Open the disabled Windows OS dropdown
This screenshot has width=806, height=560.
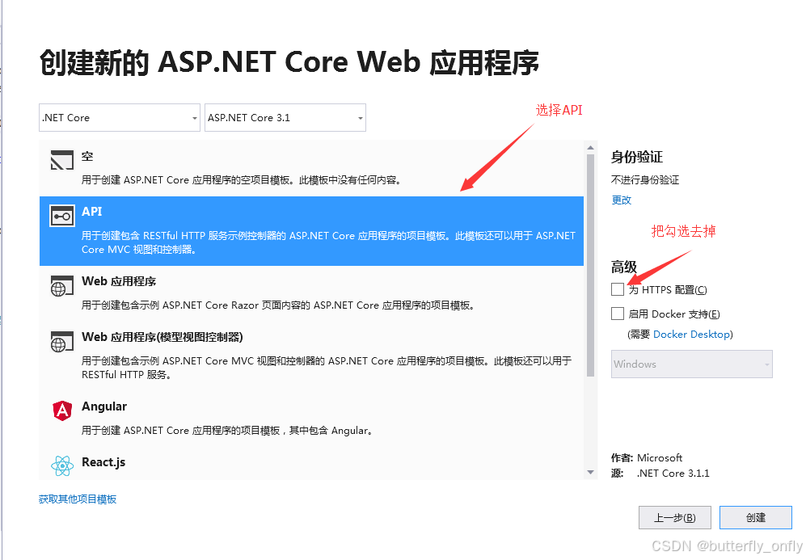click(x=691, y=364)
